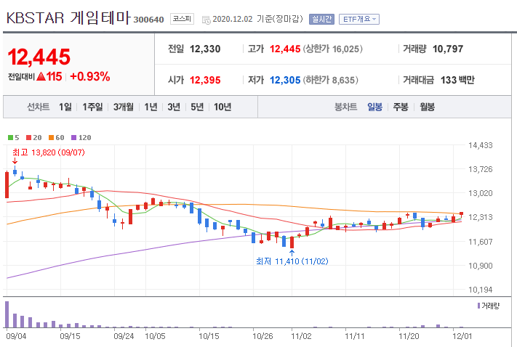517x347 pixels.
Task: Click the KBSTAR 게임테마 title
Action: coord(68,17)
